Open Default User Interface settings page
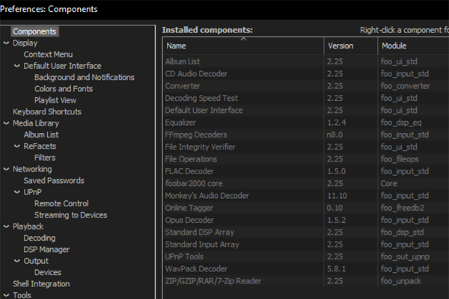 point(62,66)
